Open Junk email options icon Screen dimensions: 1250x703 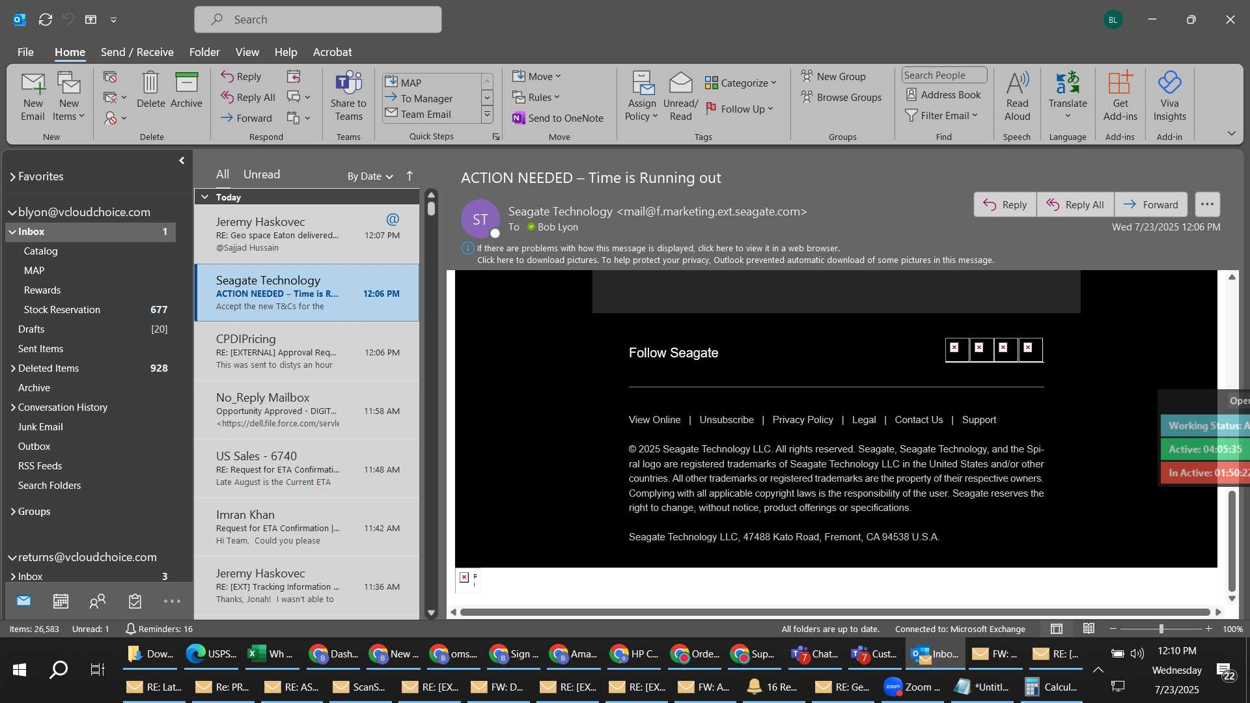[115, 118]
